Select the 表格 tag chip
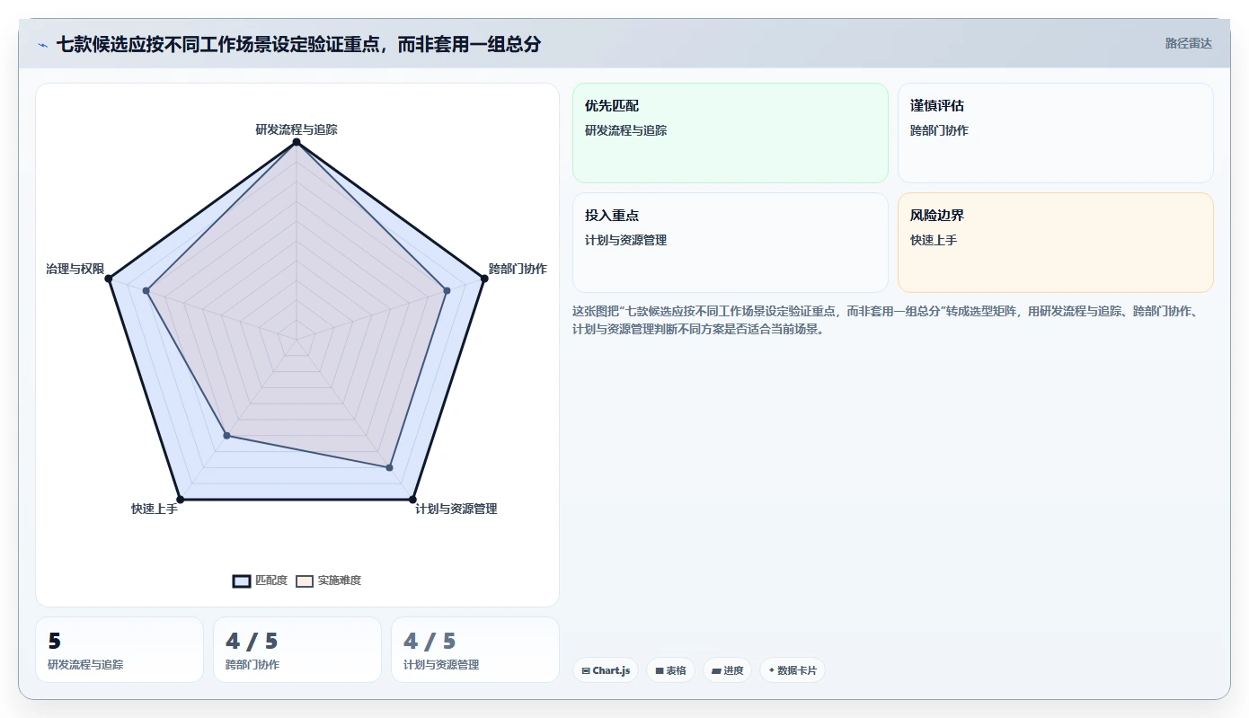The width and height of the screenshot is (1249, 718). [670, 670]
